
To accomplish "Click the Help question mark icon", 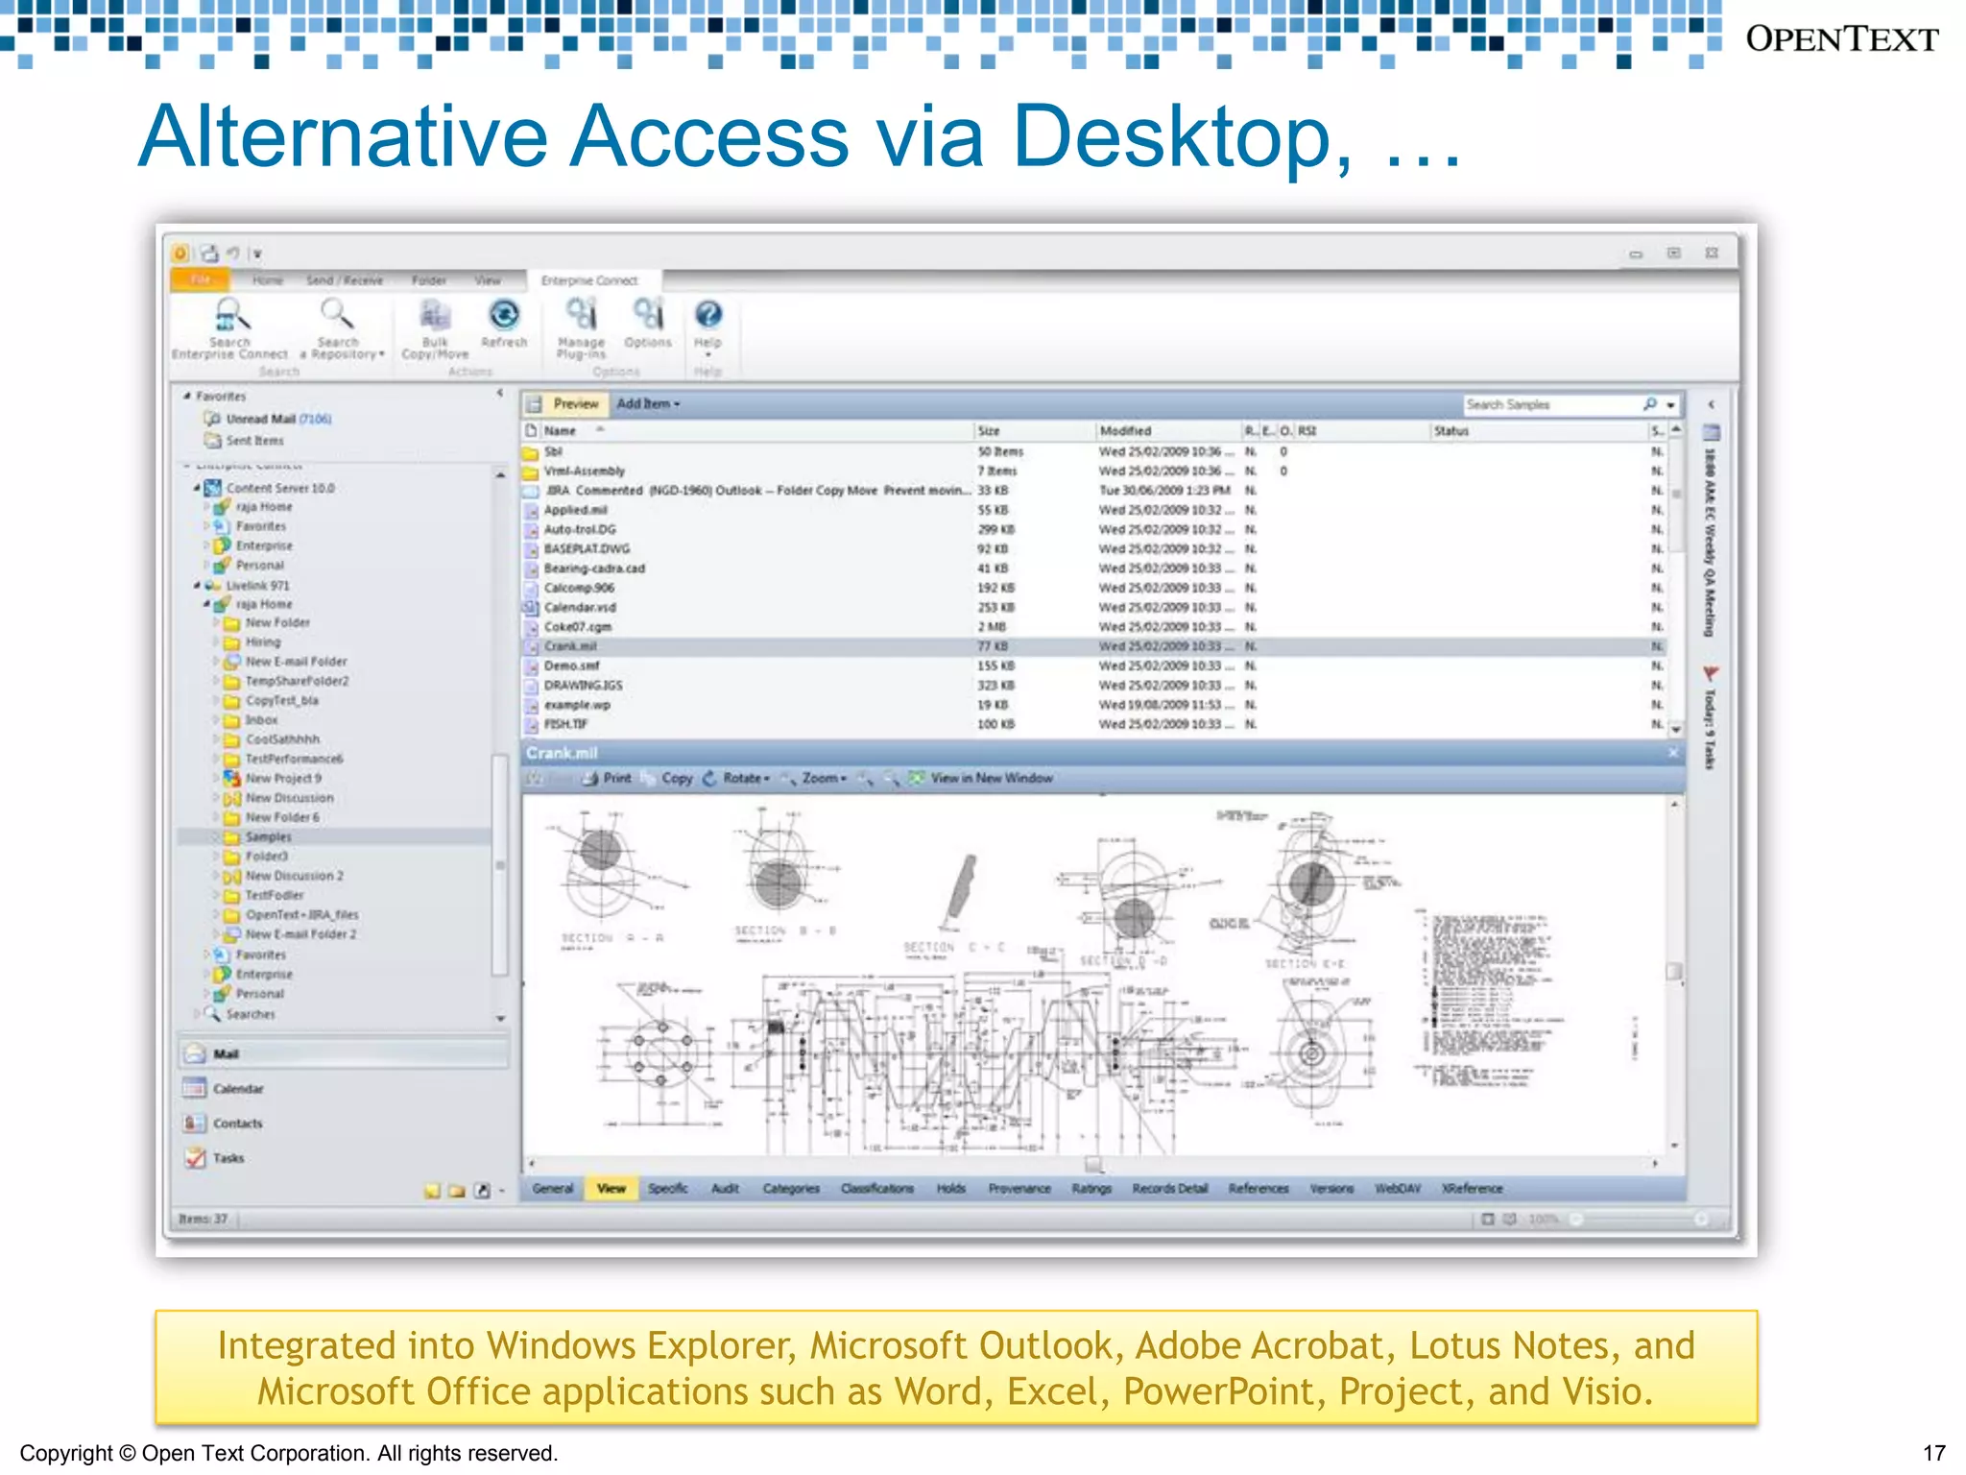I will 707,315.
